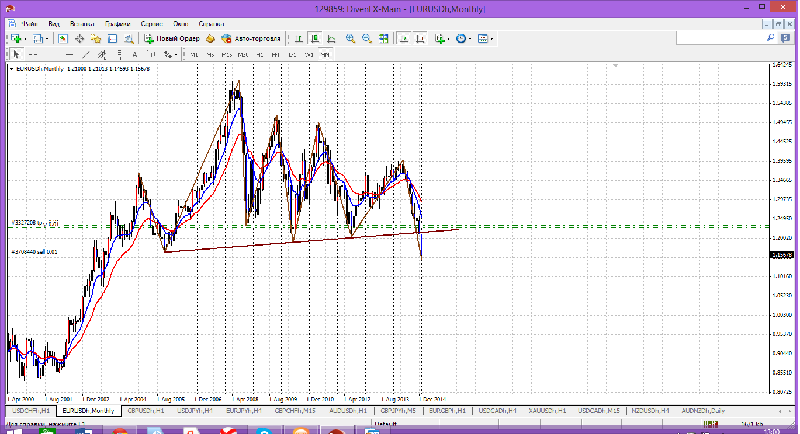Click the 1.15678 current price label
The height and width of the screenshot is (434, 800).
coord(782,255)
